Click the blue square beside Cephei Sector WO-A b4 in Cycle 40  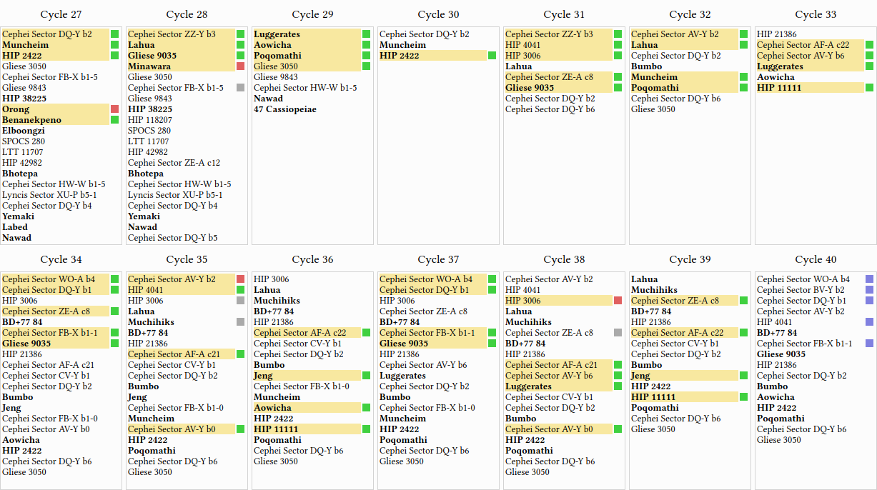coord(869,279)
